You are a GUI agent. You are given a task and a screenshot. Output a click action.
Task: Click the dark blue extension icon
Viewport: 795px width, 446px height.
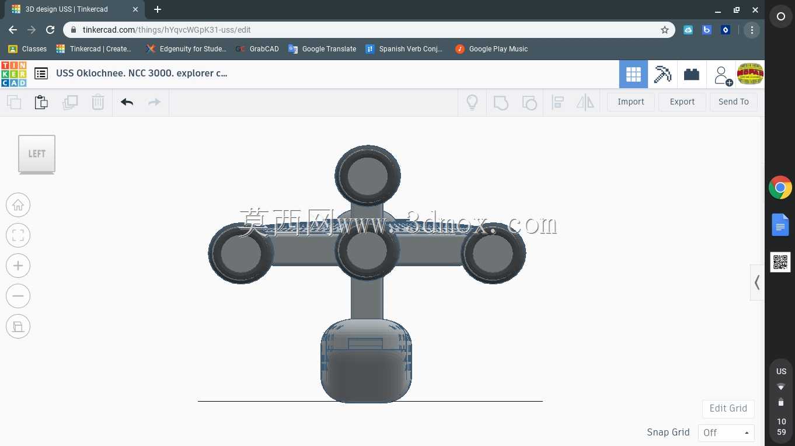(x=726, y=30)
